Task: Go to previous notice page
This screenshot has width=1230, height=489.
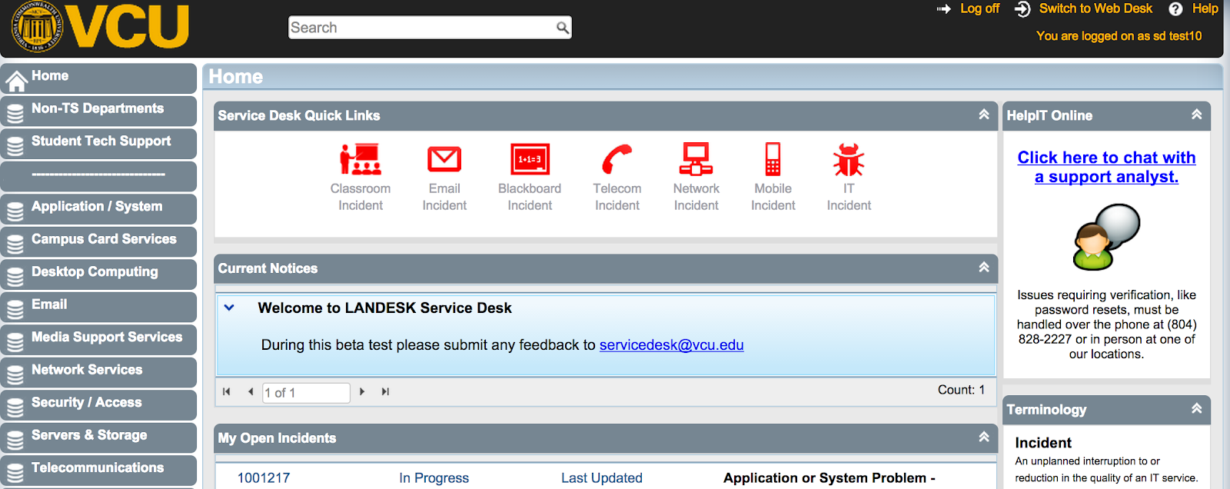Action: pos(251,391)
